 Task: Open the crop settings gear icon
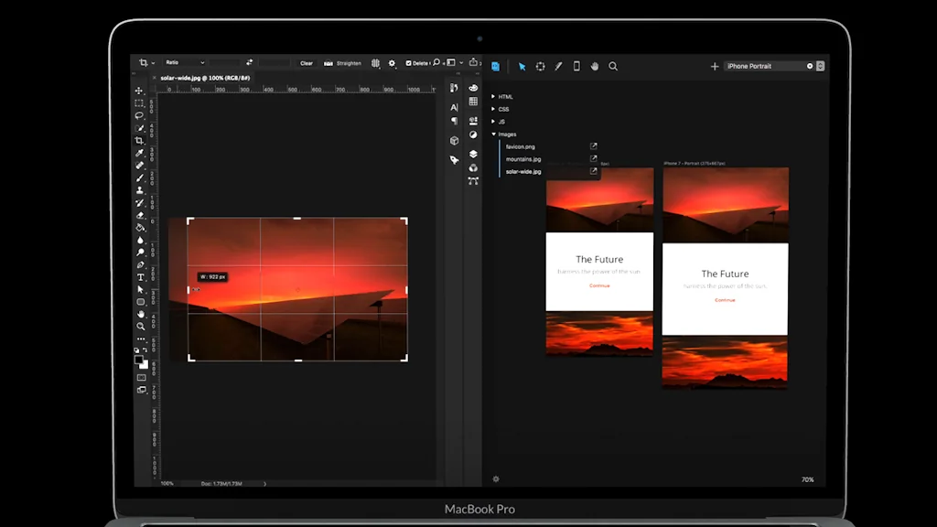(393, 63)
